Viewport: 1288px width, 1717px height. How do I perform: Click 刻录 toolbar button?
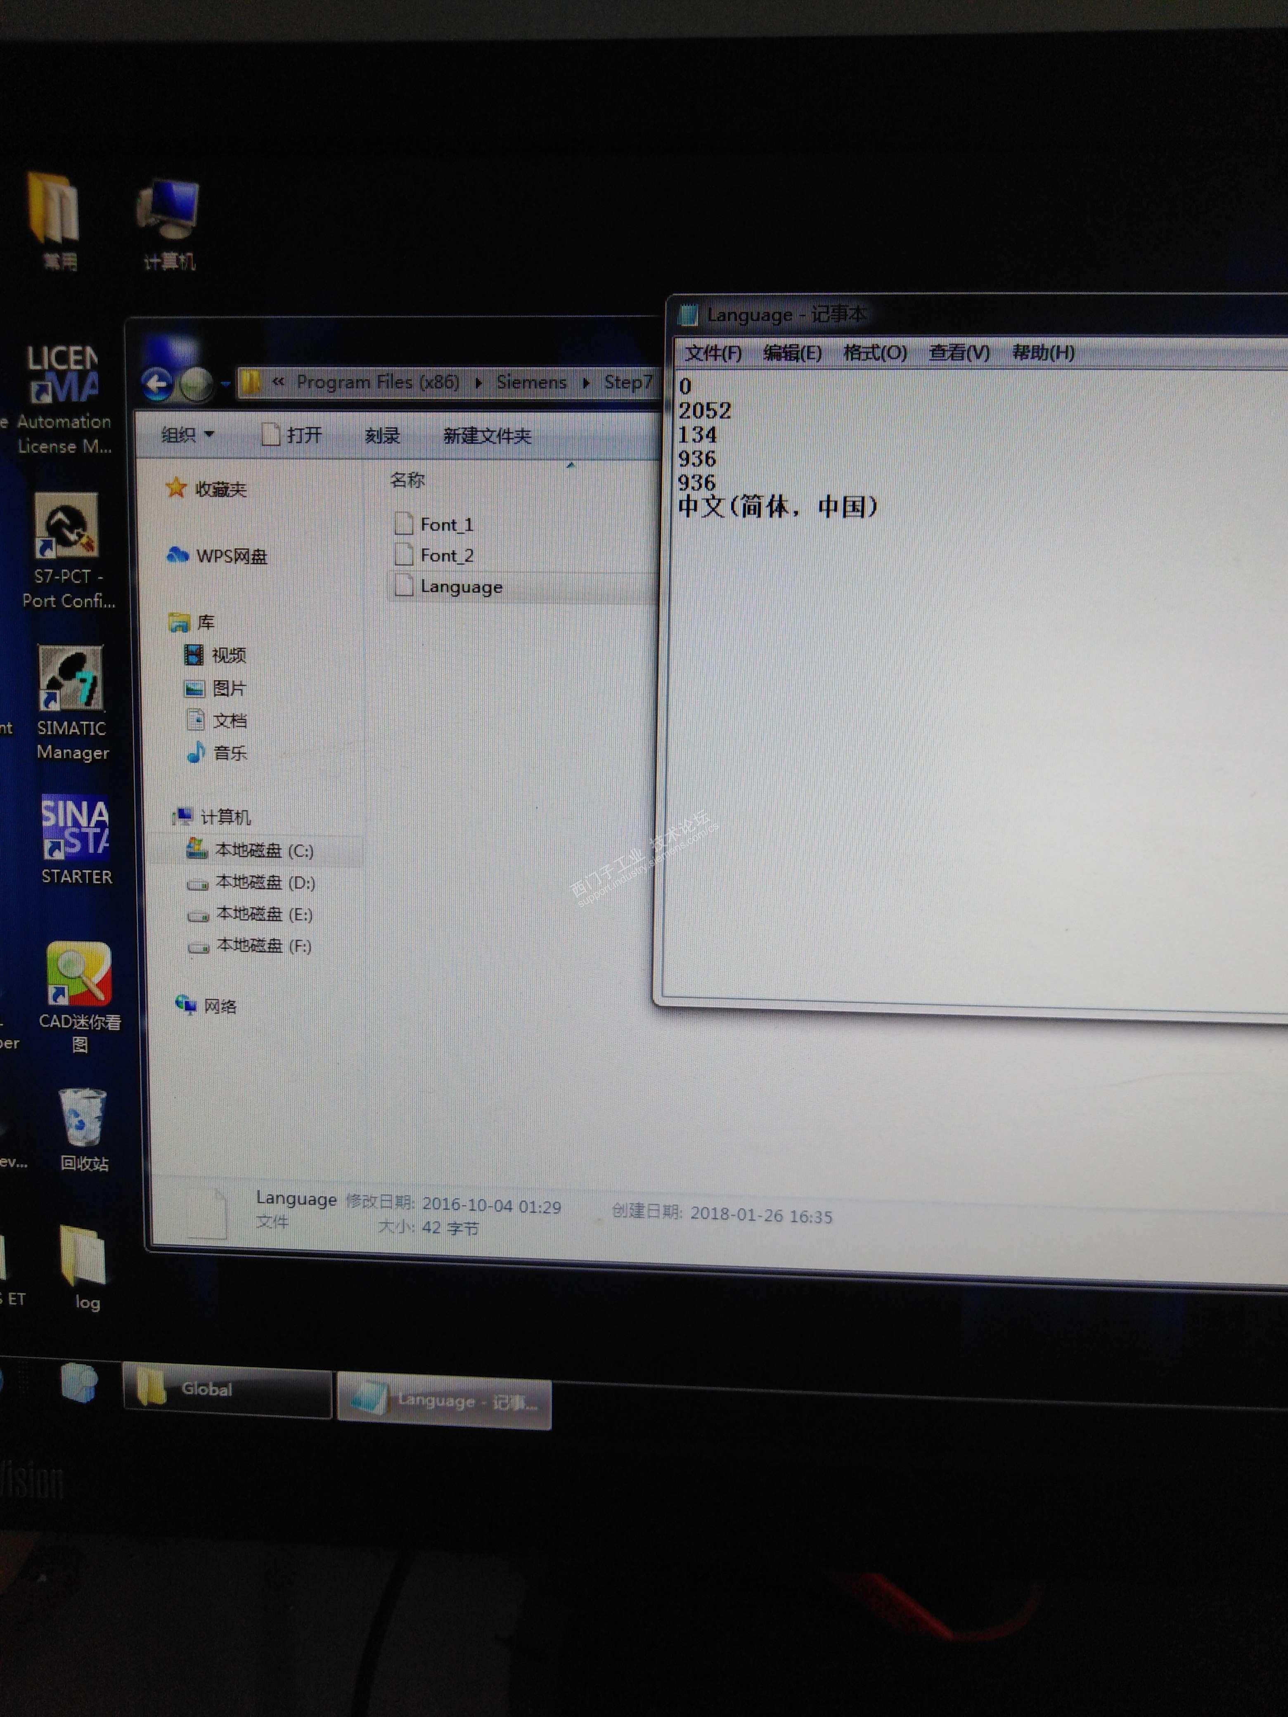click(382, 436)
